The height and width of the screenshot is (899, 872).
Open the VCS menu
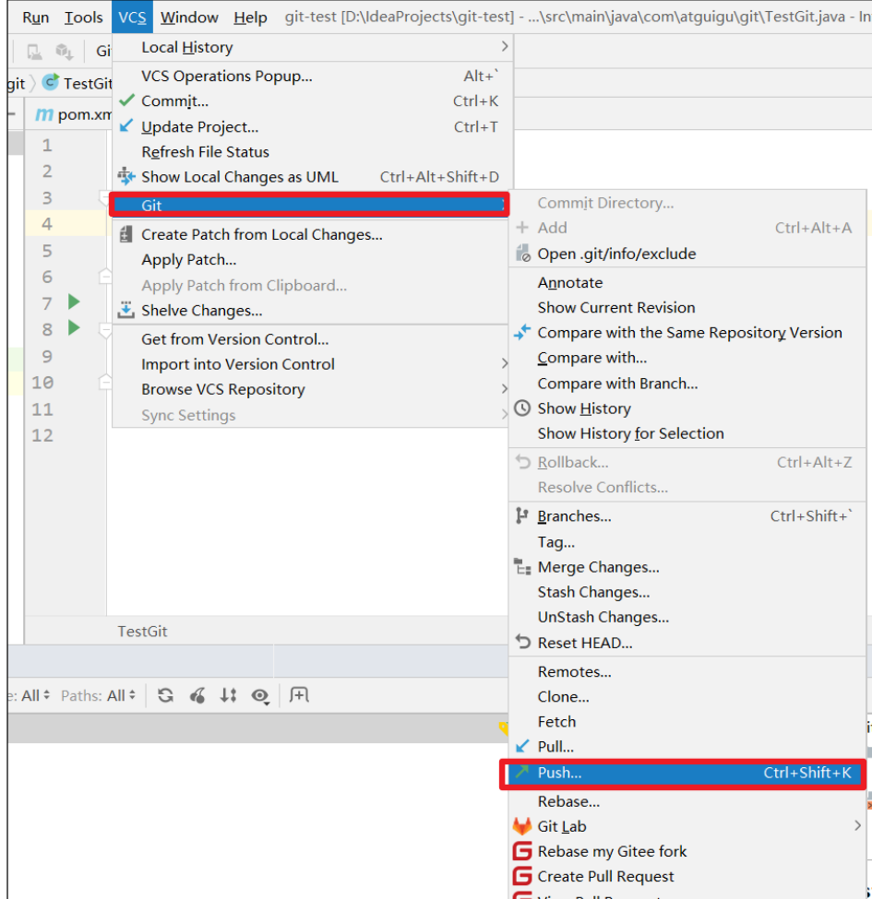click(132, 18)
